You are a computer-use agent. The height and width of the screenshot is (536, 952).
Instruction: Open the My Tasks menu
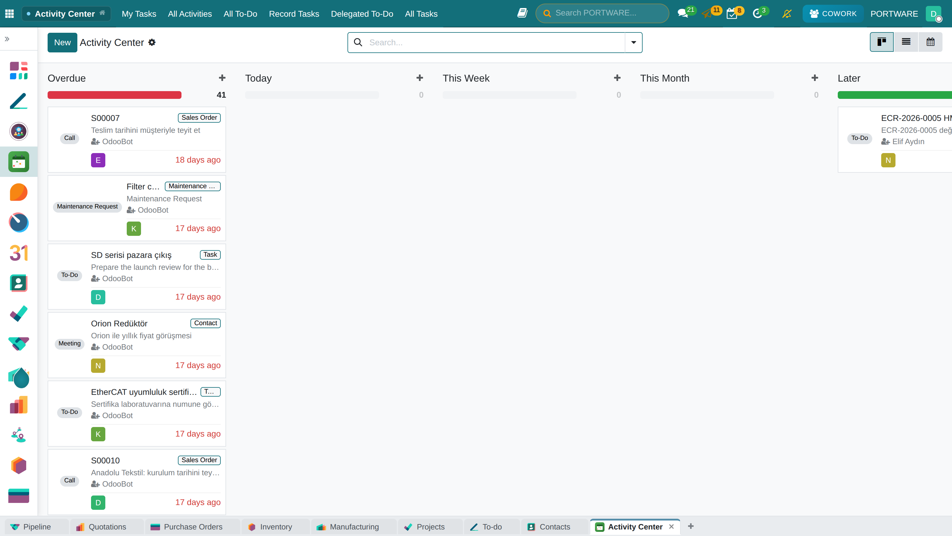pos(139,14)
